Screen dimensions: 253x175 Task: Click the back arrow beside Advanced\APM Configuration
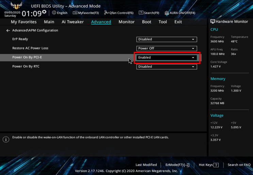pos(8,31)
